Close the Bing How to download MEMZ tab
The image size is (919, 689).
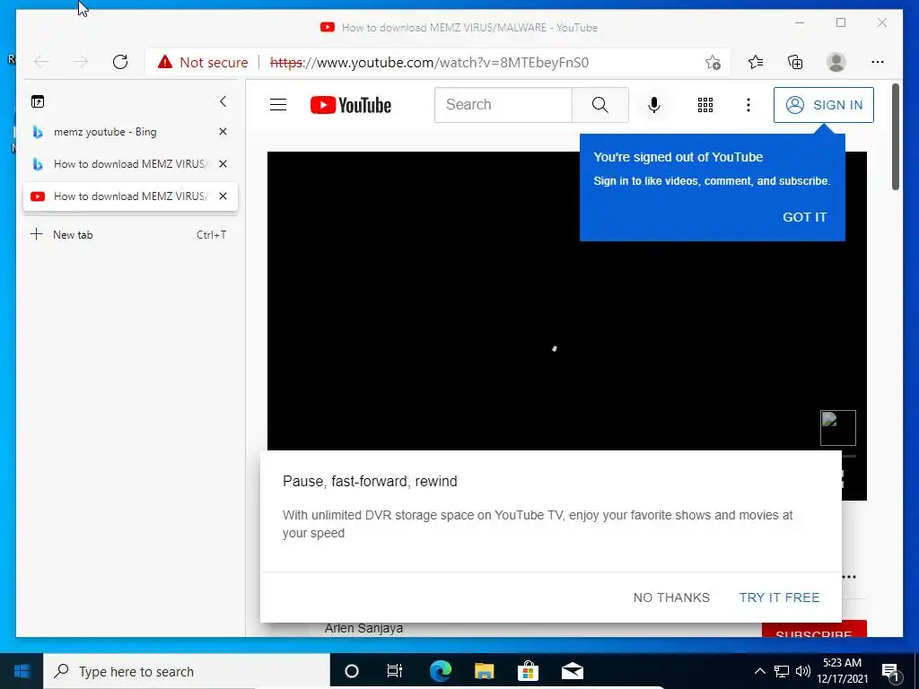[223, 164]
